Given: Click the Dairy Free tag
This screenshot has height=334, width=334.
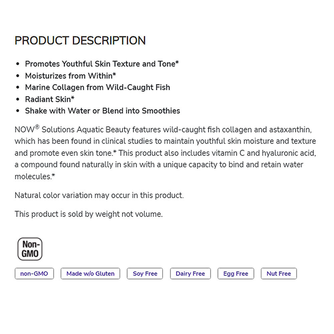Looking at the screenshot, I should click(x=190, y=274).
